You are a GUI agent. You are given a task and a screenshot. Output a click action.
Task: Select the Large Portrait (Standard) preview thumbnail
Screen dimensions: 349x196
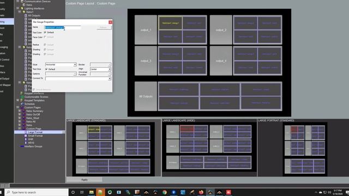click(305, 149)
